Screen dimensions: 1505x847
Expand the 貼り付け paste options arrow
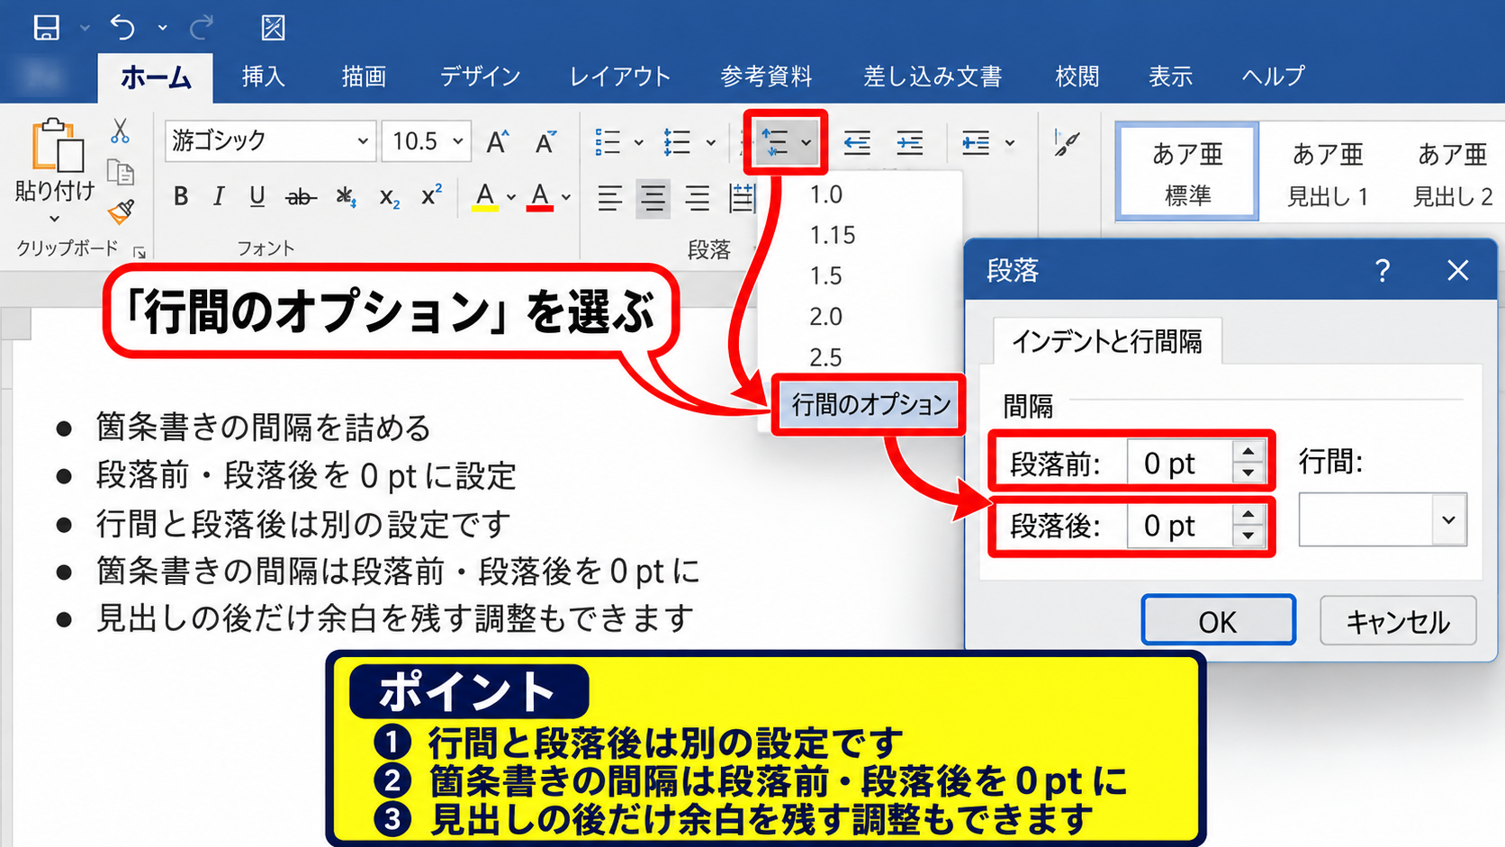point(55,219)
